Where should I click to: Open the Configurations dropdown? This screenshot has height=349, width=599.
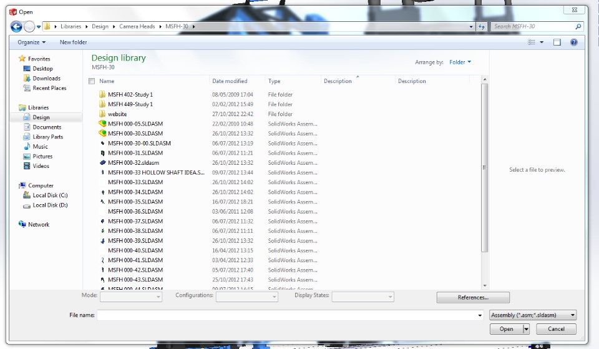[247, 297]
